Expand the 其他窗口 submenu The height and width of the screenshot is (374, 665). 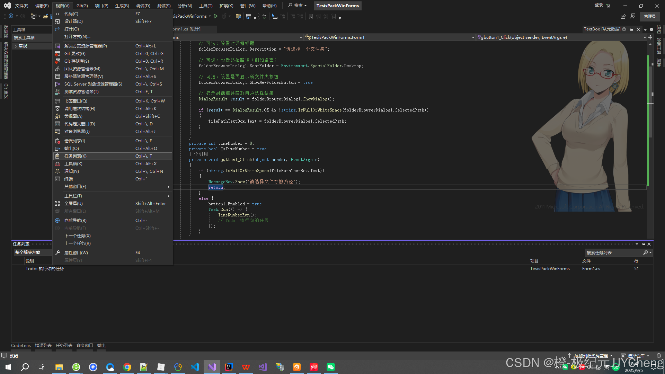tap(75, 187)
